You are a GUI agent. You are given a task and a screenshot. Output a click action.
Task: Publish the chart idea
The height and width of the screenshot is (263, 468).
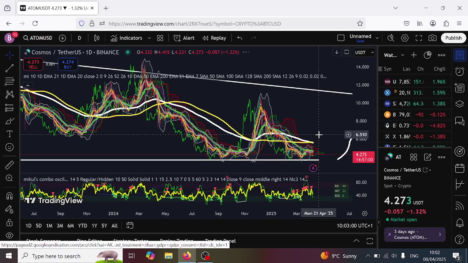[x=453, y=38]
